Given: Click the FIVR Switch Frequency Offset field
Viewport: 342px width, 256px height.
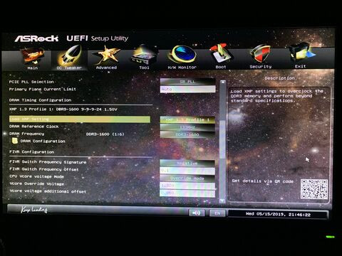Looking at the screenshot, I should coord(187,171).
